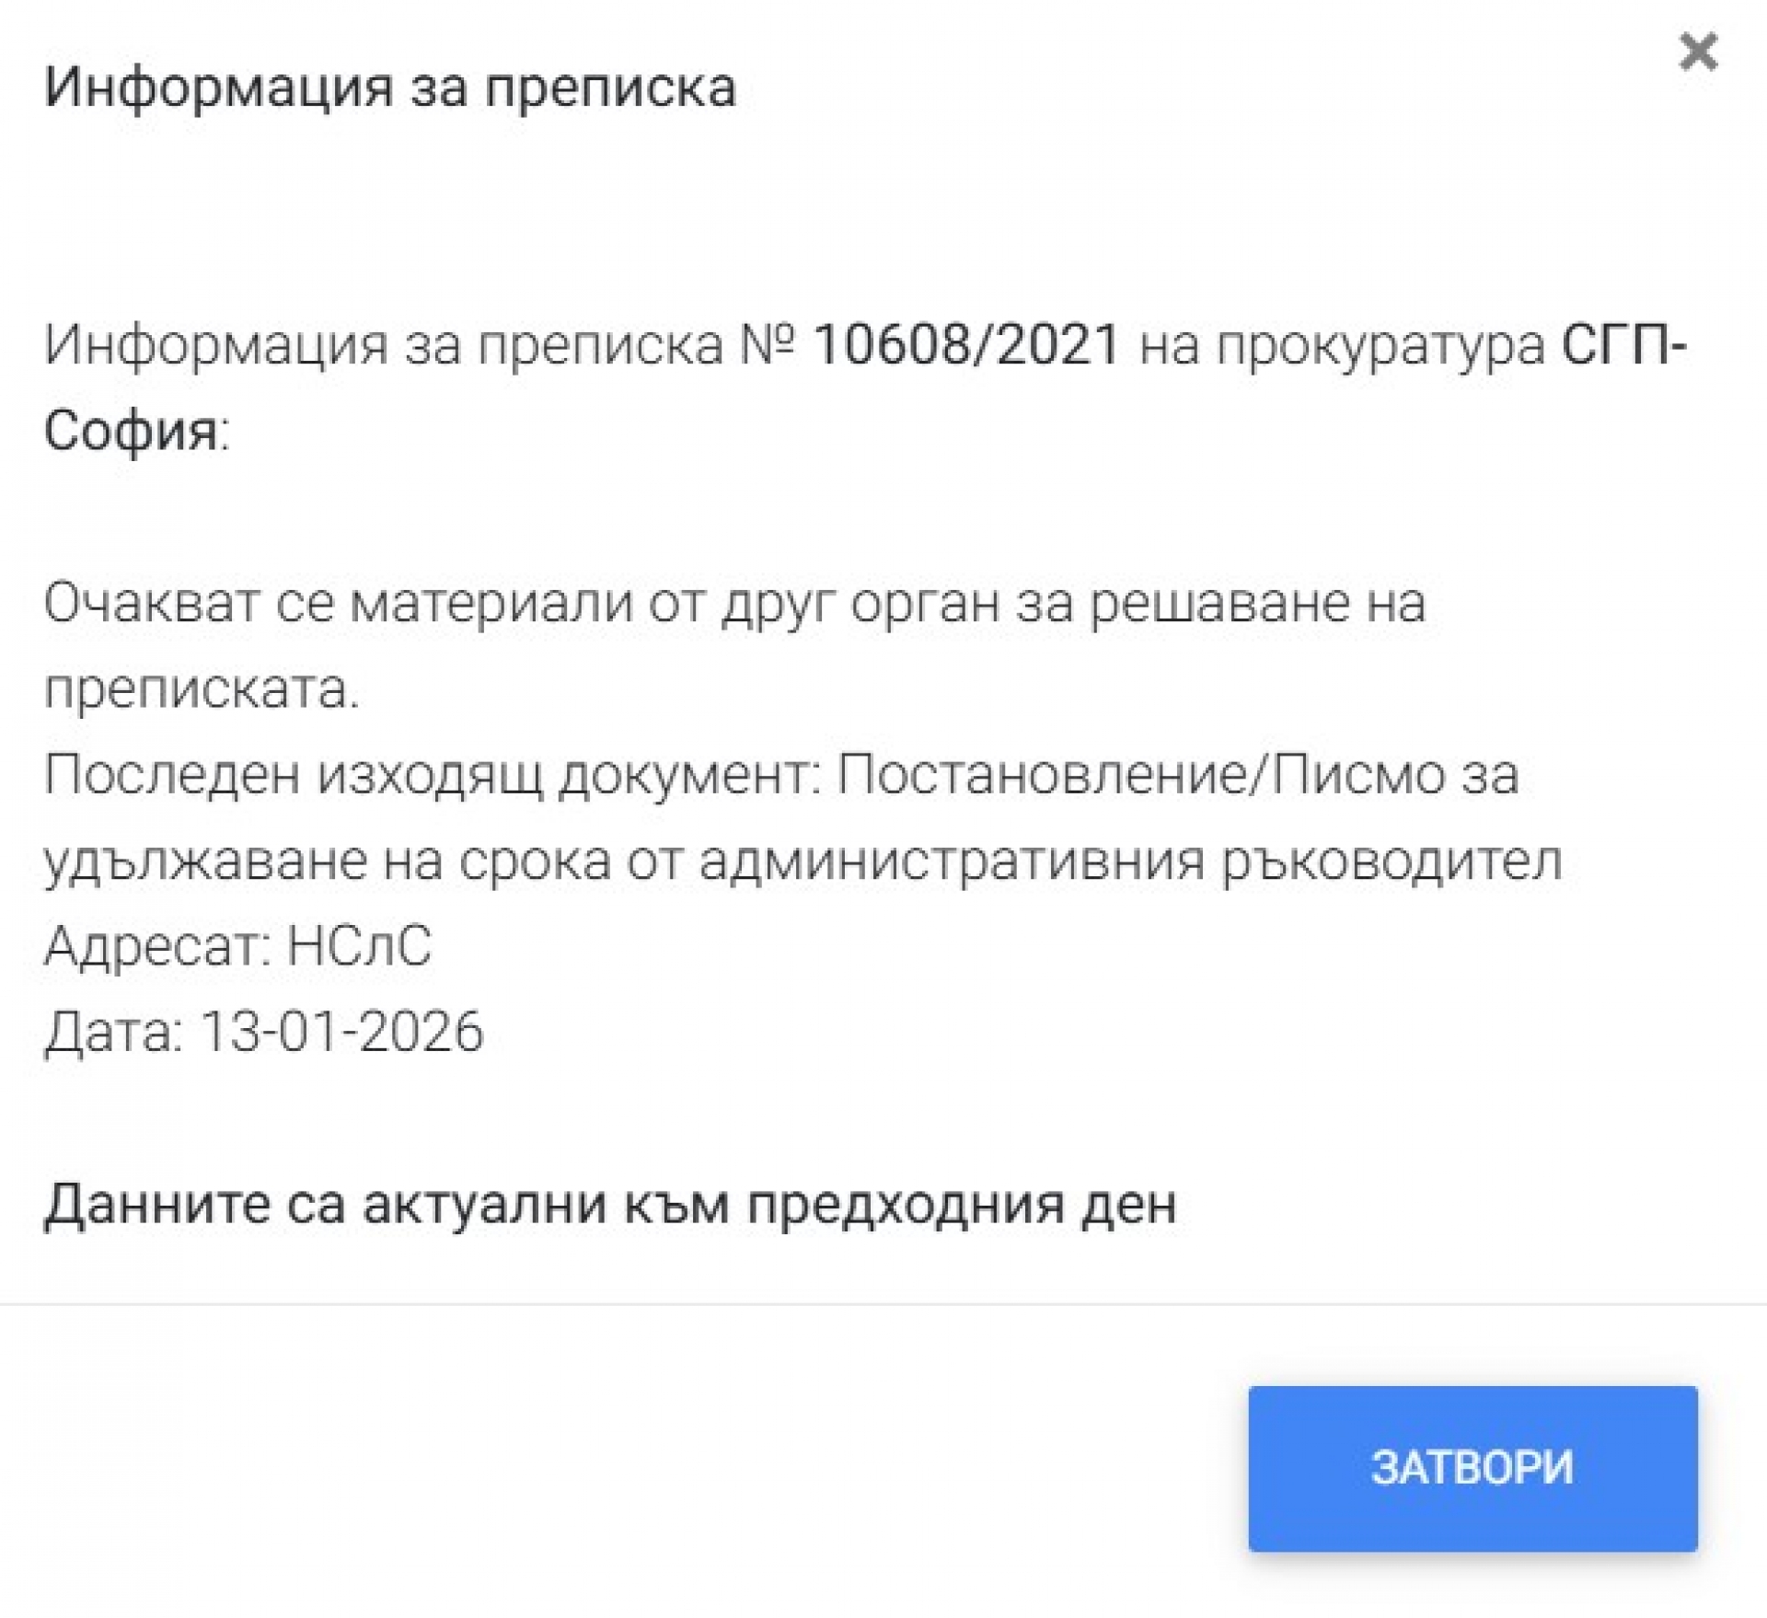Click the Дата label
The height and width of the screenshot is (1618, 1767).
[112, 1032]
